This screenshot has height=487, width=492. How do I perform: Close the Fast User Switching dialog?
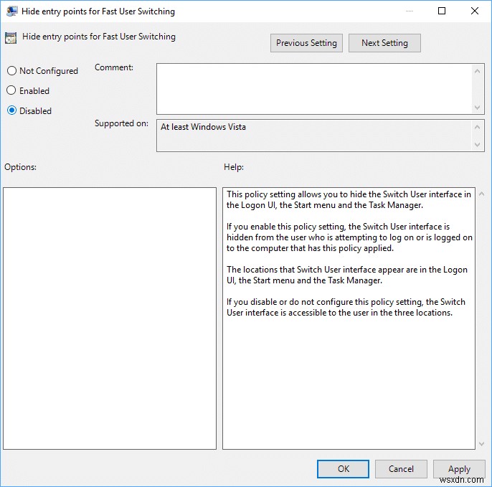click(475, 11)
